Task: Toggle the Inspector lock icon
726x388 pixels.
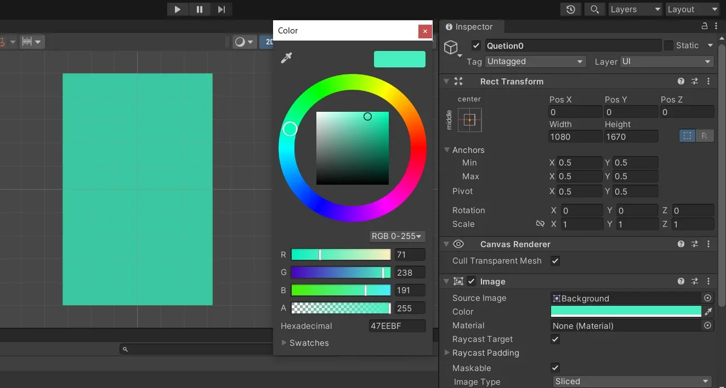Action: tap(705, 26)
